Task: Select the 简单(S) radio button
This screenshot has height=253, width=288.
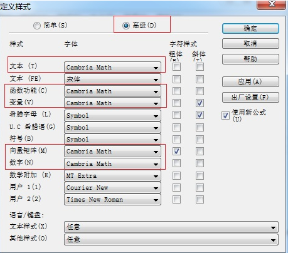Action: click(x=37, y=26)
